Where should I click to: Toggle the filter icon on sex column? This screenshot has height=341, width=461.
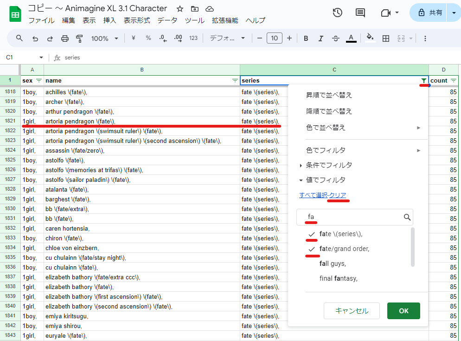pos(39,81)
